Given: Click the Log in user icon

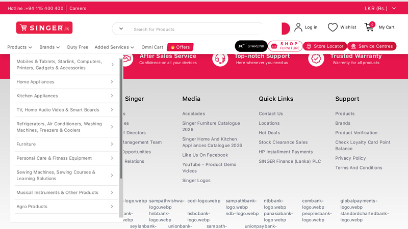Looking at the screenshot, I should coord(298,27).
